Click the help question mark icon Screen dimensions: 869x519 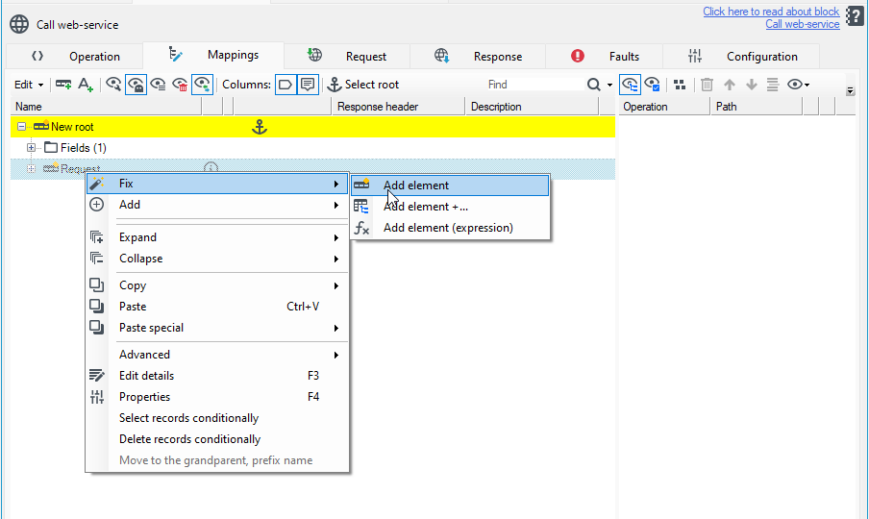click(855, 16)
